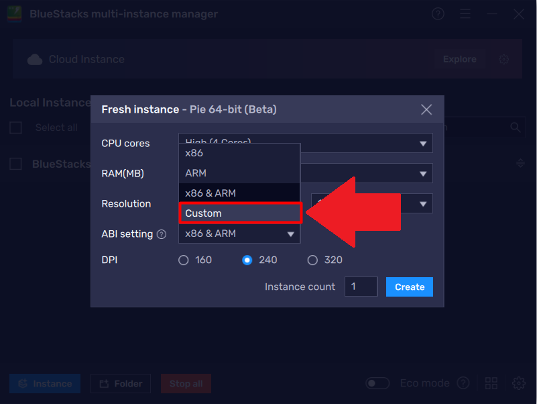Open ABI setting dropdown showing x86 & ARM
The image size is (537, 404).
(239, 234)
